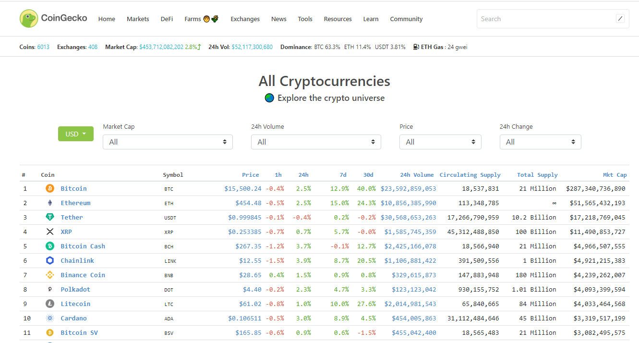Click the Search input field
The width and height of the screenshot is (639, 343).
(x=545, y=19)
